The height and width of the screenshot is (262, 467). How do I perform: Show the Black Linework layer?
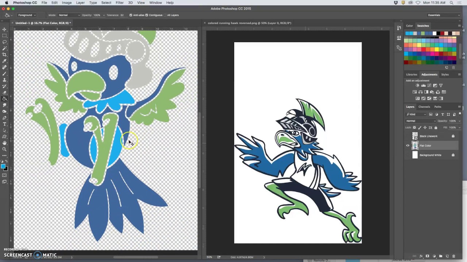tap(408, 136)
